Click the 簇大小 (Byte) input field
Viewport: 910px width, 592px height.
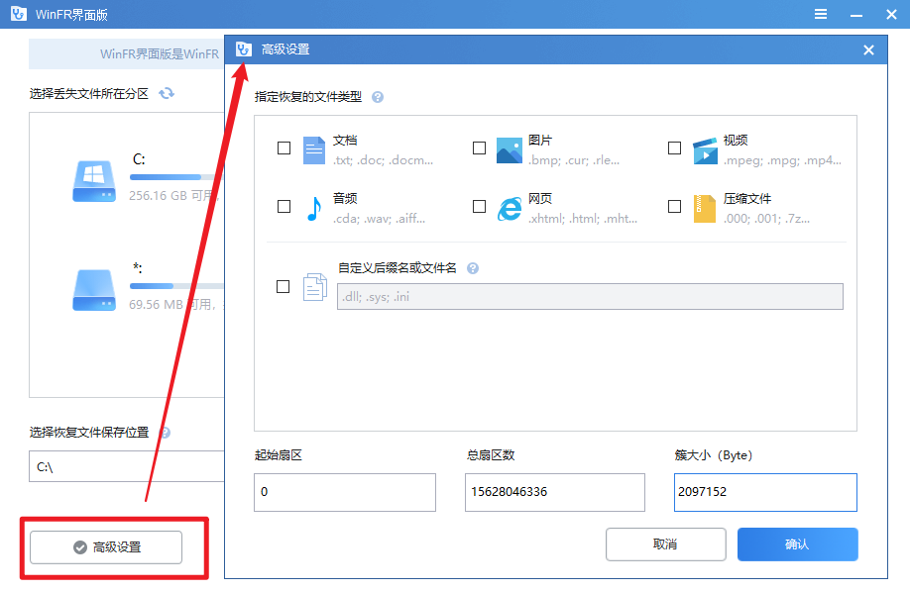[x=765, y=492]
